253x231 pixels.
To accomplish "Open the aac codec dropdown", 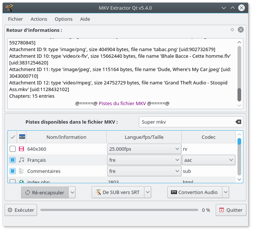I will 208,160.
